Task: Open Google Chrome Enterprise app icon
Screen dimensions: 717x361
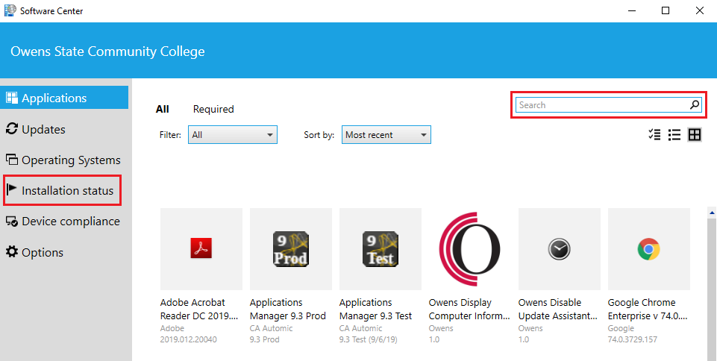Action: (648, 249)
